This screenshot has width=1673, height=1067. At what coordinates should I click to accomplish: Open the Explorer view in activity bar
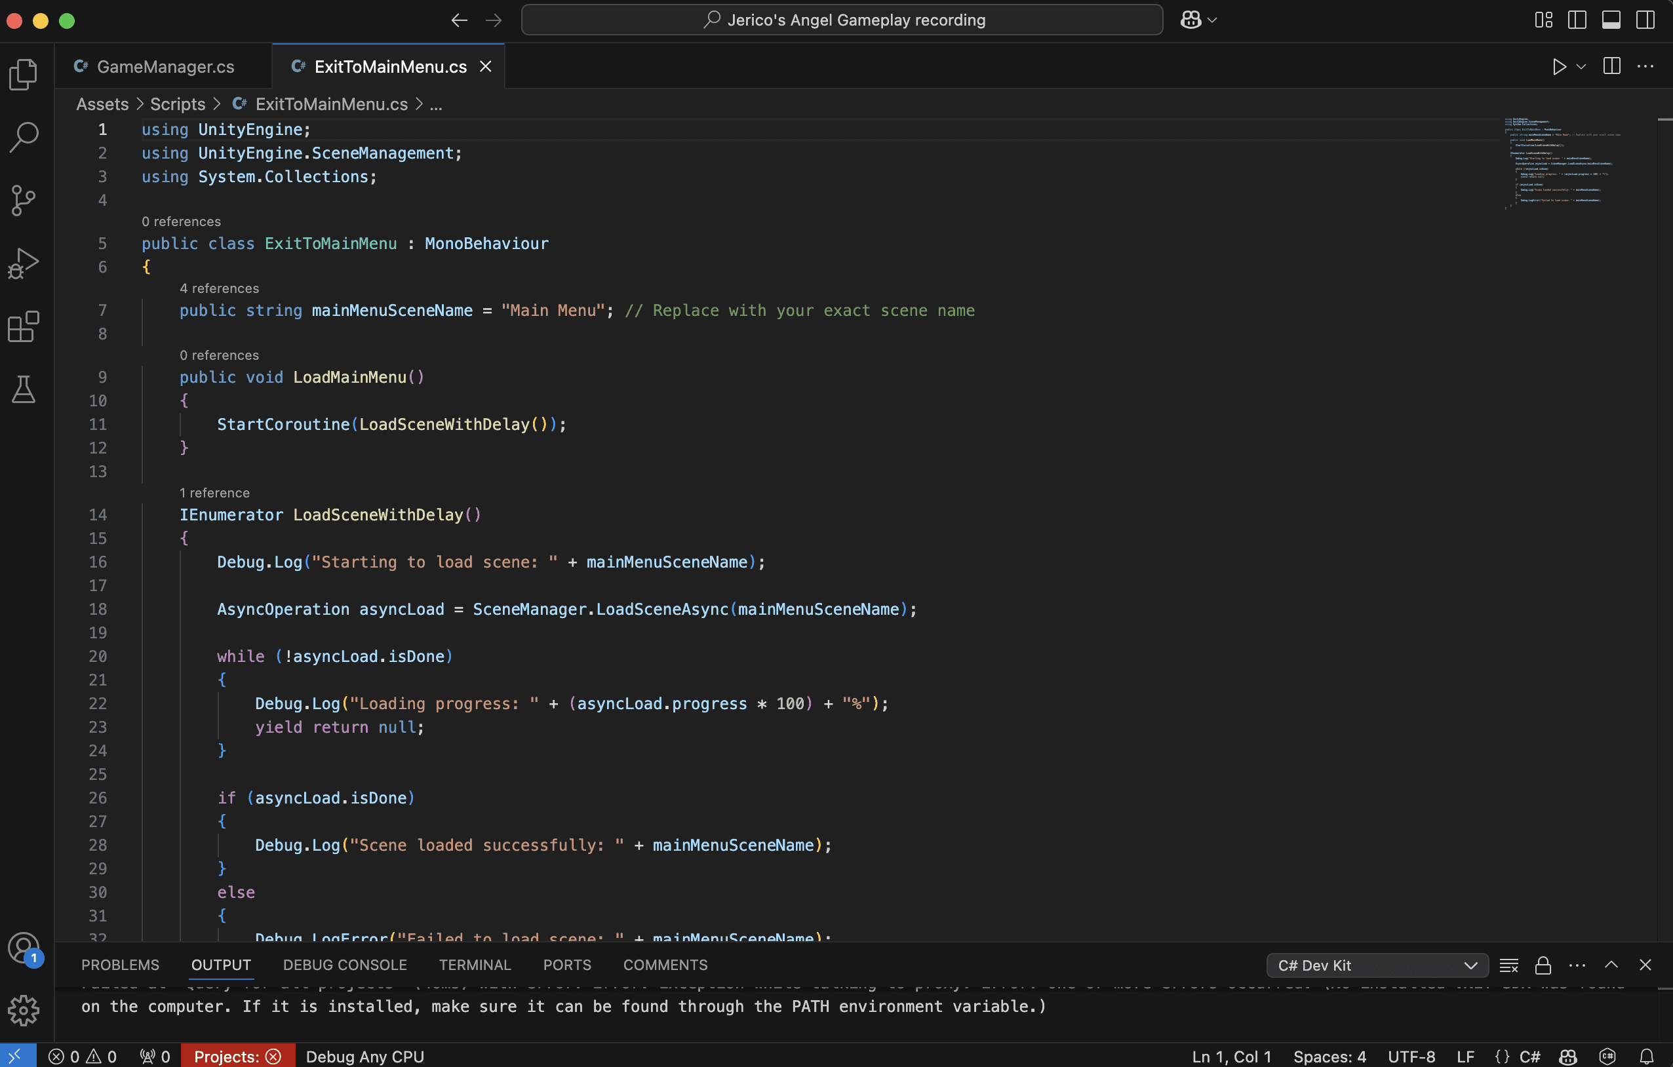coord(24,73)
